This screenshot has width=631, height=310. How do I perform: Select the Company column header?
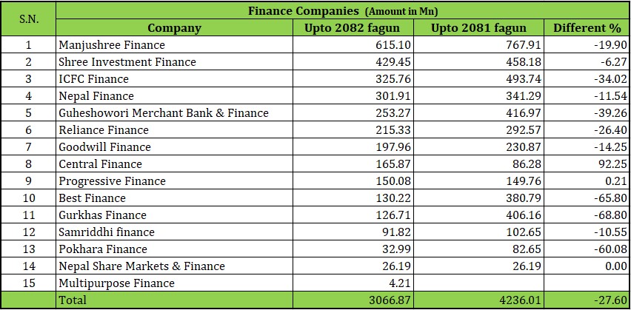(174, 28)
